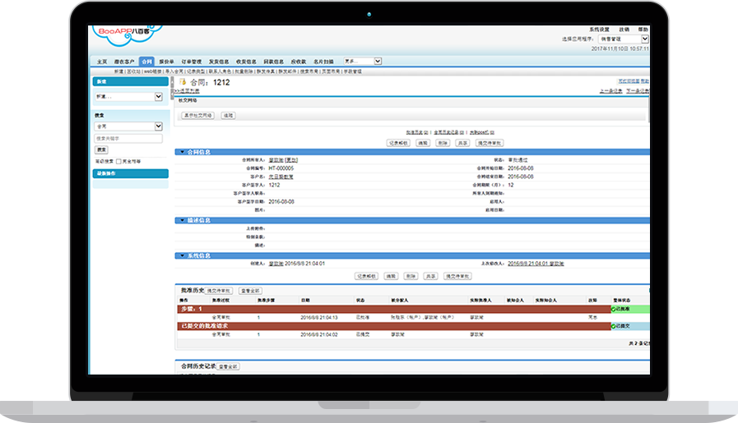Select the 合同 tab
The height and width of the screenshot is (423, 738).
point(146,62)
